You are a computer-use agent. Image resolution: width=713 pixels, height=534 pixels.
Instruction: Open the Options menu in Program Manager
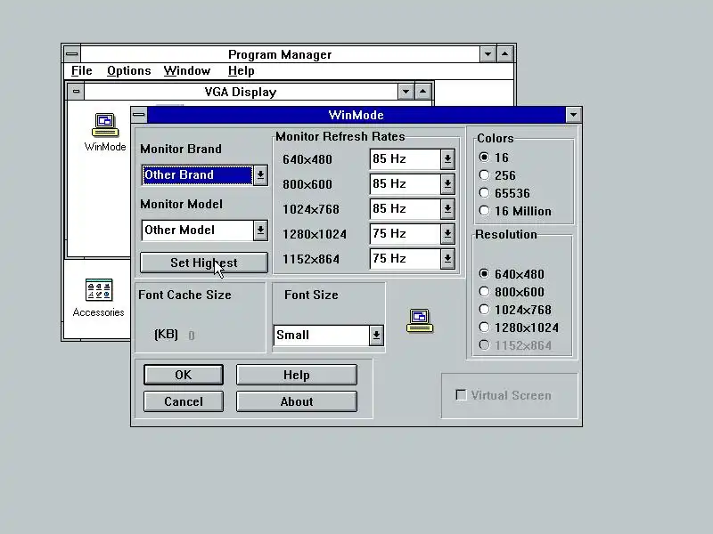pos(128,71)
